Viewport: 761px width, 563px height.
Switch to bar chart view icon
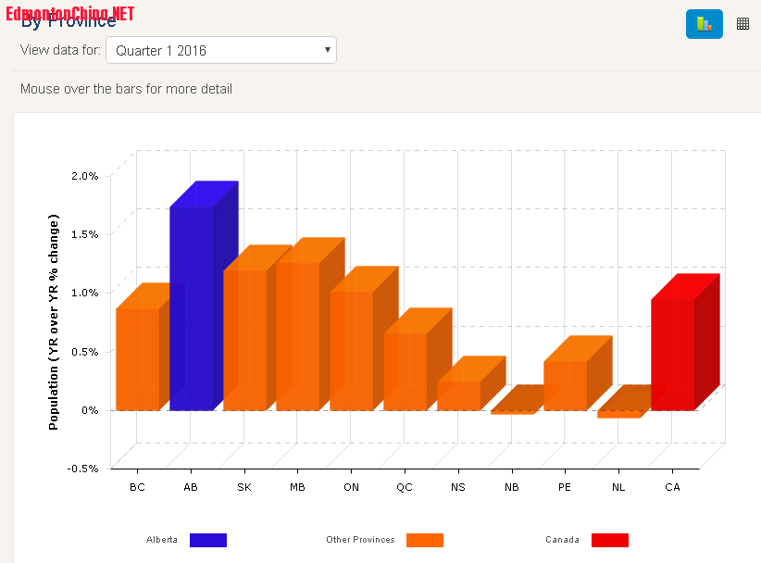pyautogui.click(x=704, y=24)
